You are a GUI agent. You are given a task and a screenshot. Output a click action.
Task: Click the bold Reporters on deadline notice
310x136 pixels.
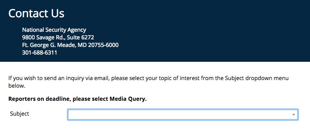pyautogui.click(x=78, y=99)
